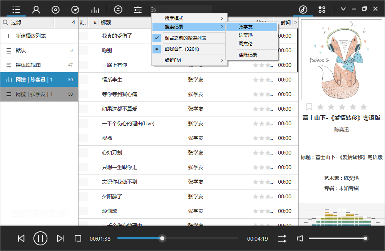Image resolution: width=385 pixels, height=251 pixels.
Task: Open the artist view icon in toolbar
Action: 36,10
